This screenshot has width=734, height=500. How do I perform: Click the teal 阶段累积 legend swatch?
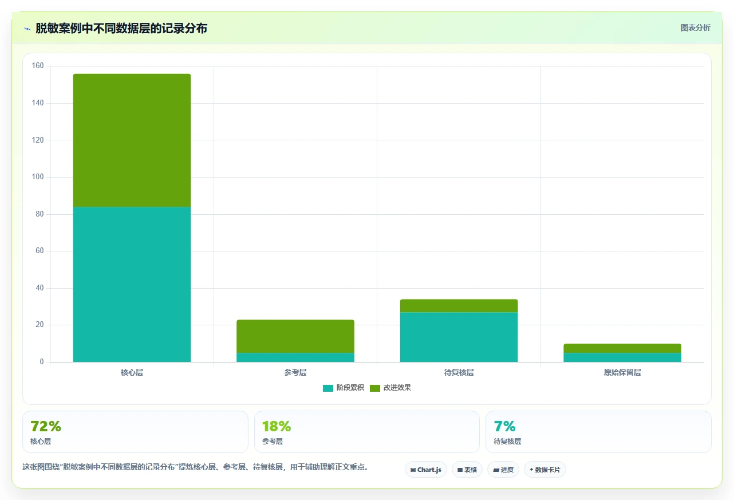click(328, 388)
